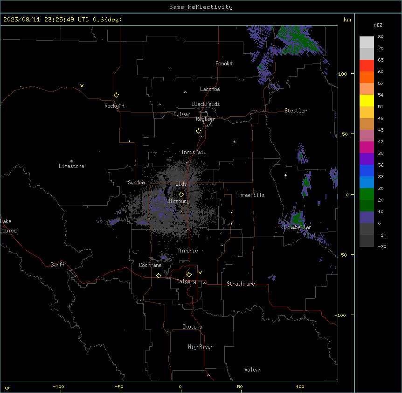Click the Sylvan label on map
The width and height of the screenshot is (402, 393).
click(x=182, y=114)
